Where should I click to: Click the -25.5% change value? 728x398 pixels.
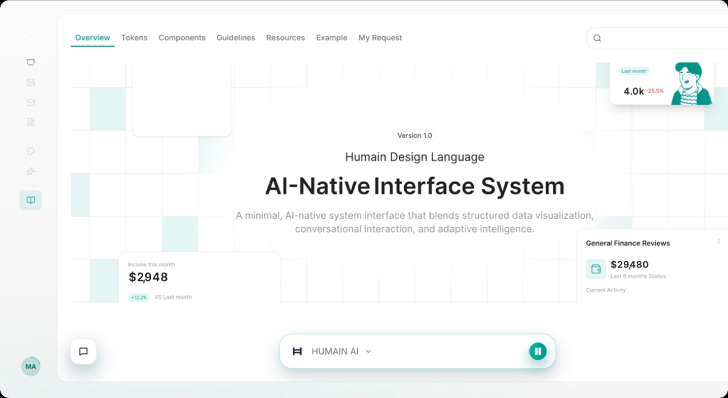coord(655,91)
